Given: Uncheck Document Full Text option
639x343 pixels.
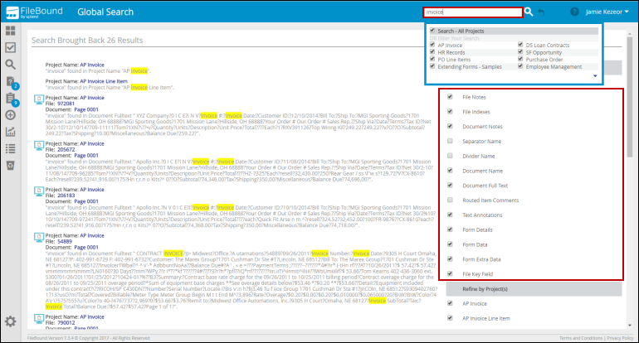Looking at the screenshot, I should click(x=450, y=185).
